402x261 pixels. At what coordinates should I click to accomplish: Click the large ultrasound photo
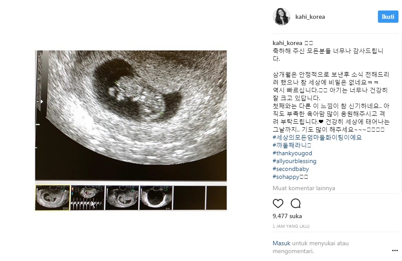pyautogui.click(x=131, y=116)
